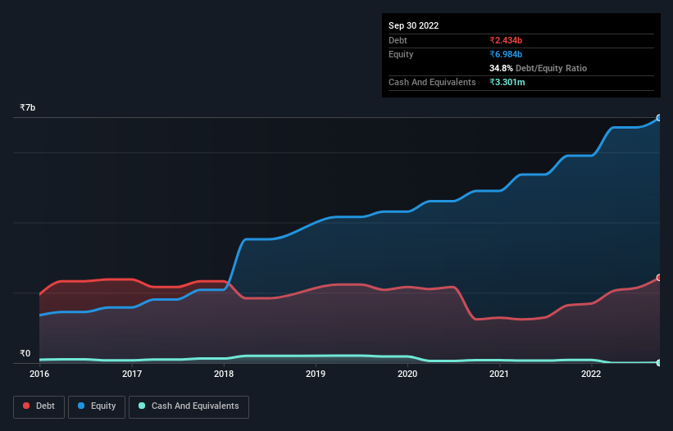Click the Equity label in the tooltip
Screen dimensions: 673x431
[x=401, y=54]
